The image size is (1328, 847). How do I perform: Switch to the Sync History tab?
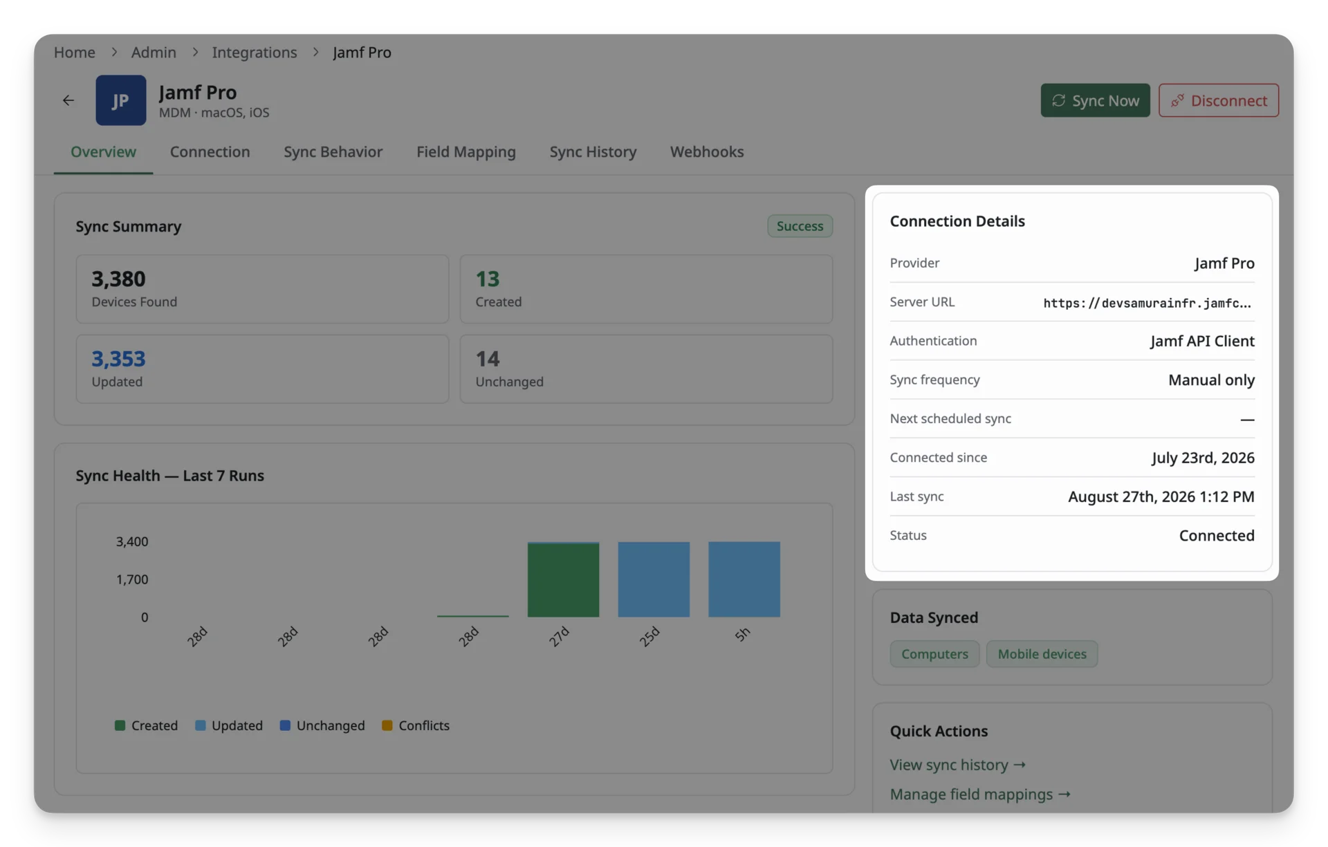[593, 151]
